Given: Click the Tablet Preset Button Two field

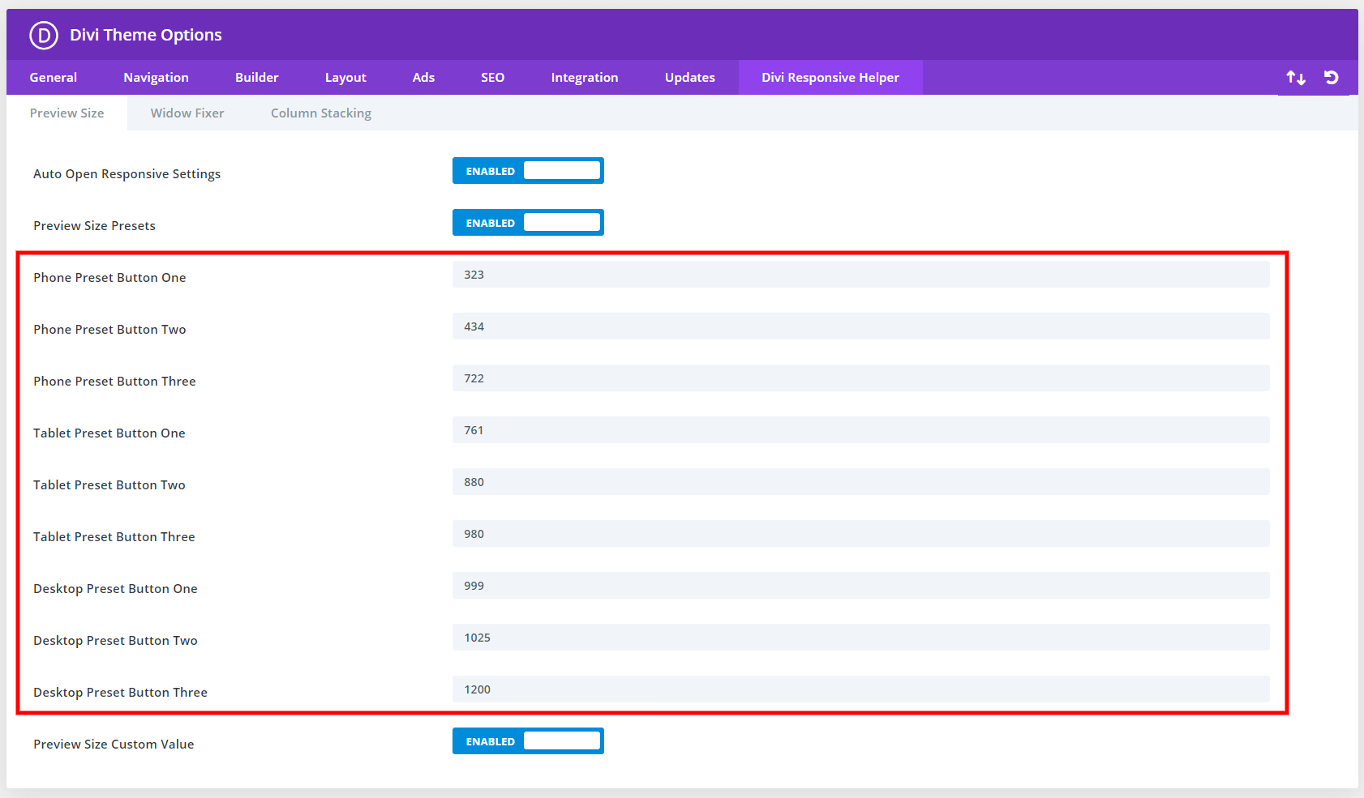Looking at the screenshot, I should [861, 482].
